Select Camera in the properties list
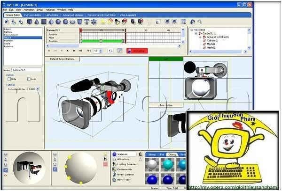Image resolution: width=282 pixels, height=191 pixels. coord(8,32)
